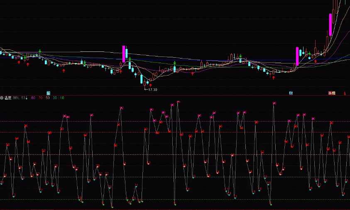The height and width of the screenshot is (210, 350).
Task: Open the red 涨 info marker
Action: (x=330, y=93)
